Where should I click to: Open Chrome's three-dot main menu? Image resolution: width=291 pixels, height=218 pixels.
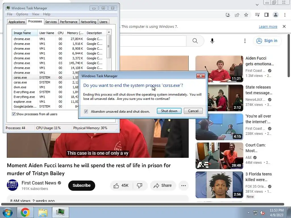[x=285, y=15]
